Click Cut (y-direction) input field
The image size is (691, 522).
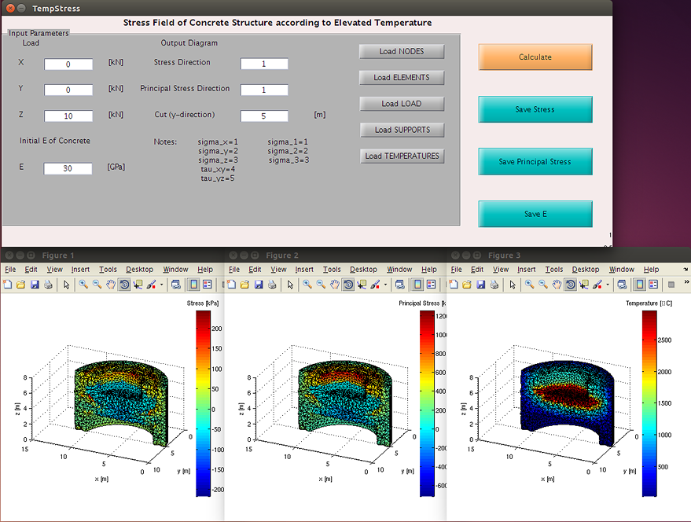tap(264, 116)
